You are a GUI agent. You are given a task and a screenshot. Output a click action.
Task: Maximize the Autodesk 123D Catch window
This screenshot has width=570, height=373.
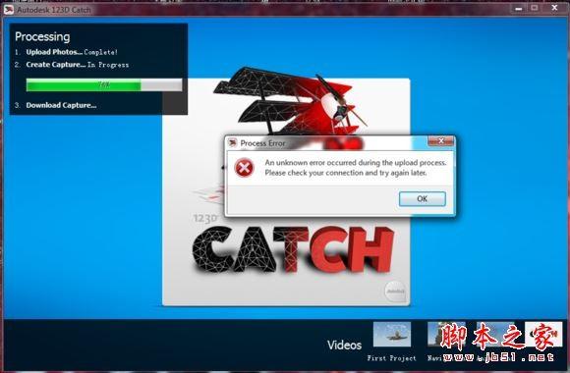coord(535,8)
